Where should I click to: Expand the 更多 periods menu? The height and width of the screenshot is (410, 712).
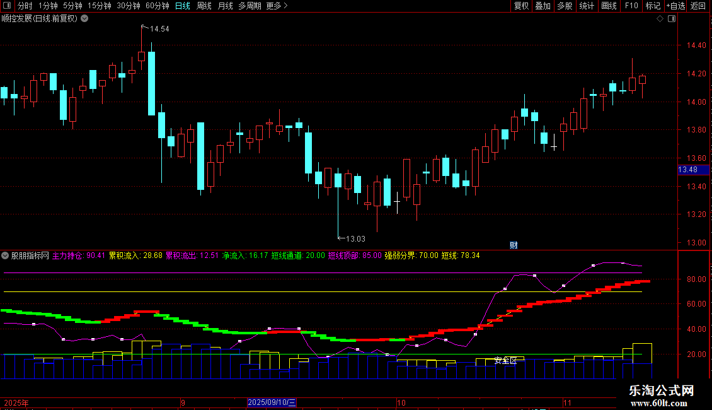coord(277,6)
